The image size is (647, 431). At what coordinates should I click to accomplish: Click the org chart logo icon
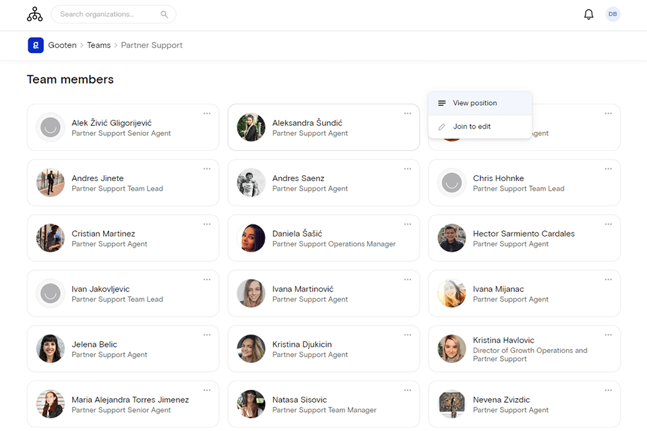pyautogui.click(x=34, y=14)
